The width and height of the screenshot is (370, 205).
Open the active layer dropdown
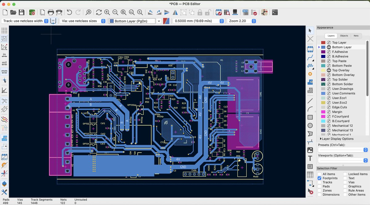point(159,21)
